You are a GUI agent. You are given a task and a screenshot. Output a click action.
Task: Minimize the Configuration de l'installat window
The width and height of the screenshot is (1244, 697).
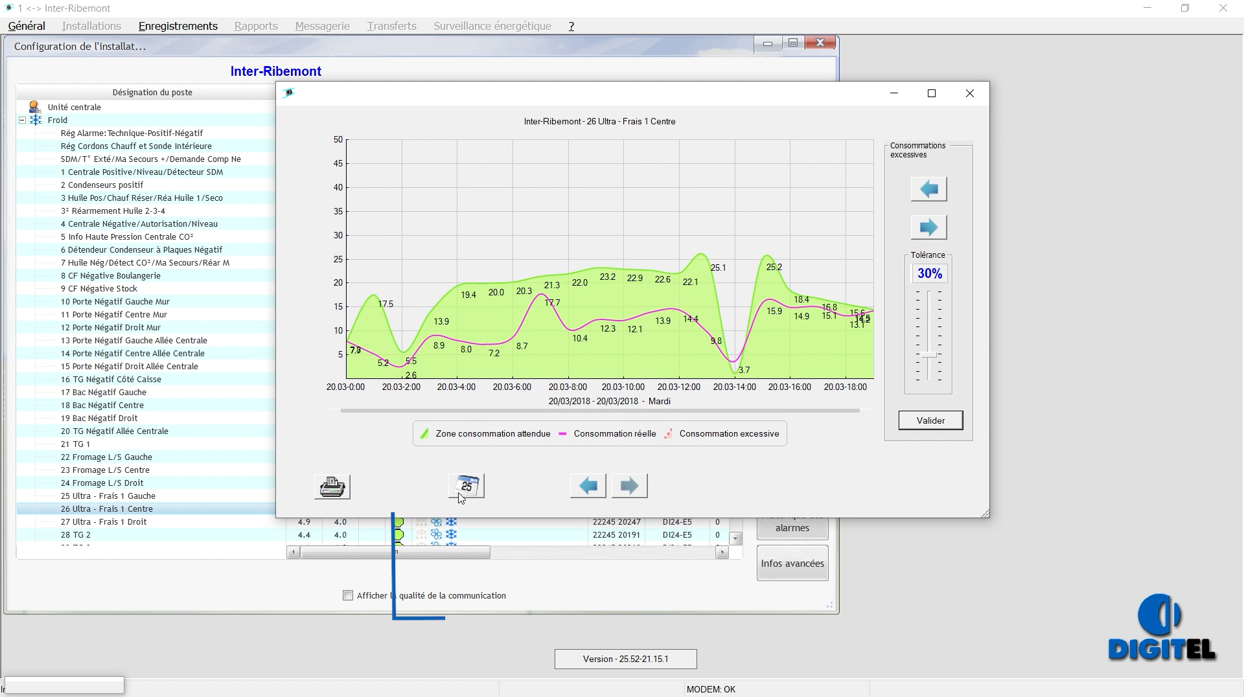(768, 43)
